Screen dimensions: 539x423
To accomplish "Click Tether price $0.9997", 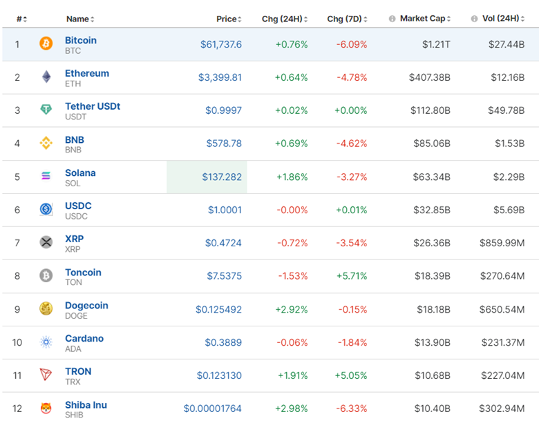I will 223,110.
